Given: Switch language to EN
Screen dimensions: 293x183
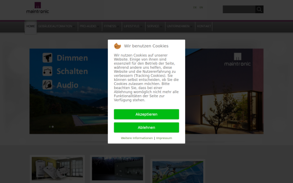Looking at the screenshot, I should tap(201, 7).
